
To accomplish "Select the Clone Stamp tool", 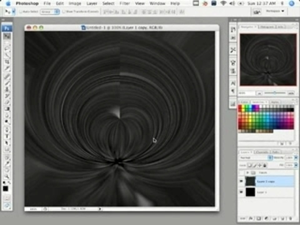I will coord(7,89).
